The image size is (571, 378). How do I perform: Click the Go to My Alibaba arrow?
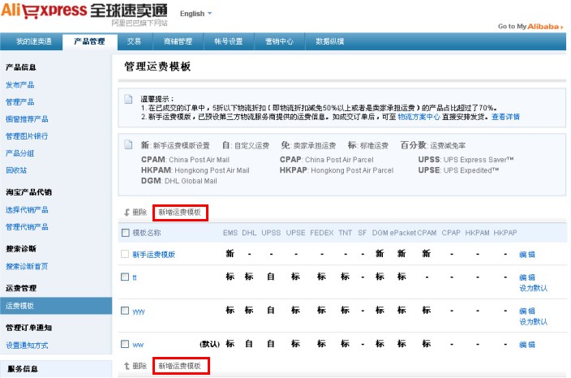pyautogui.click(x=563, y=27)
